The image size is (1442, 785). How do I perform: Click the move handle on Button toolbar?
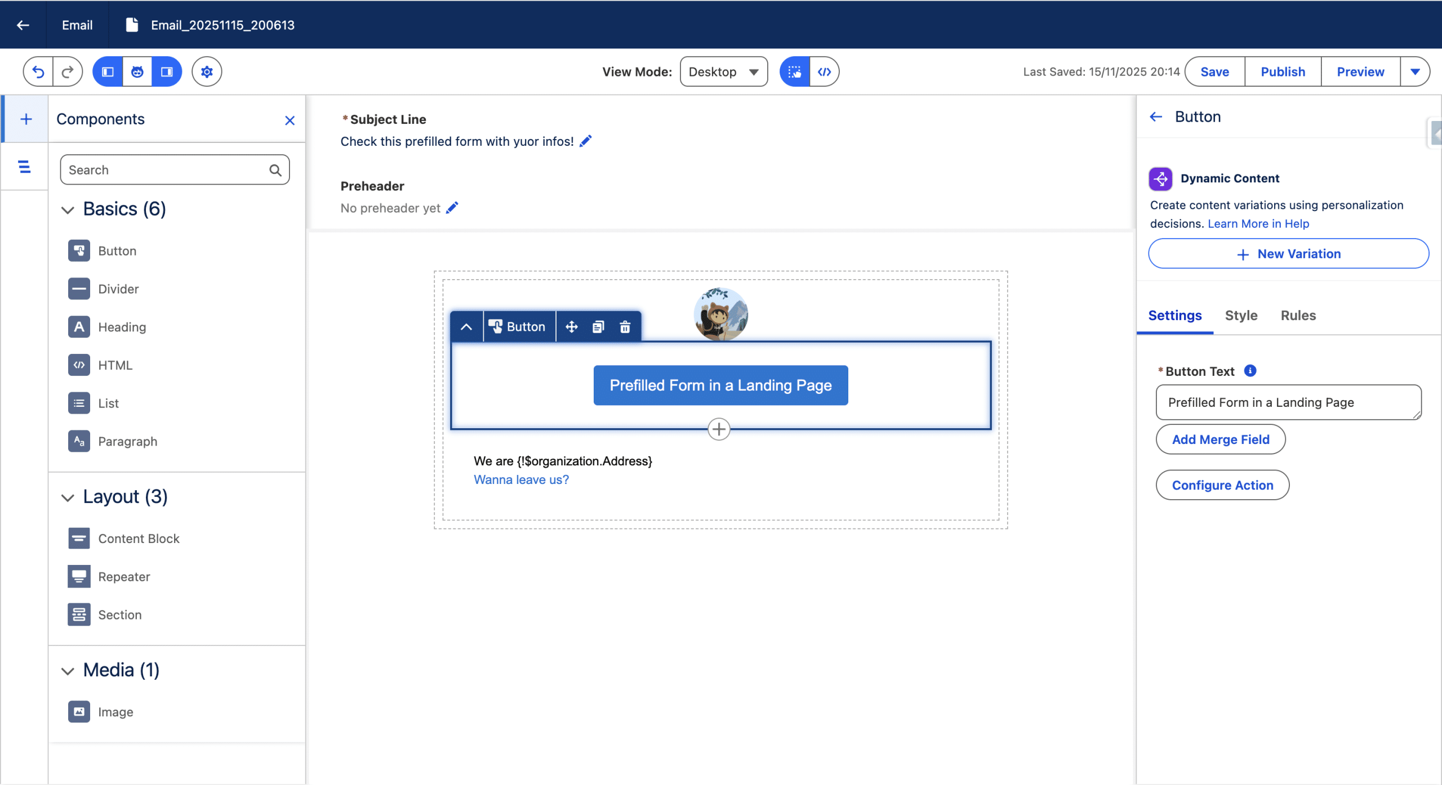571,327
